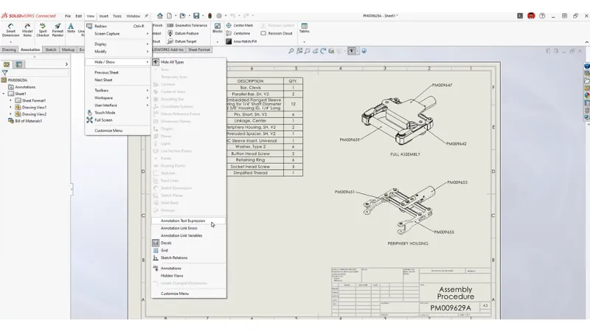The height and width of the screenshot is (332, 590).
Task: Select the Datum Feature tool
Action: click(x=183, y=33)
